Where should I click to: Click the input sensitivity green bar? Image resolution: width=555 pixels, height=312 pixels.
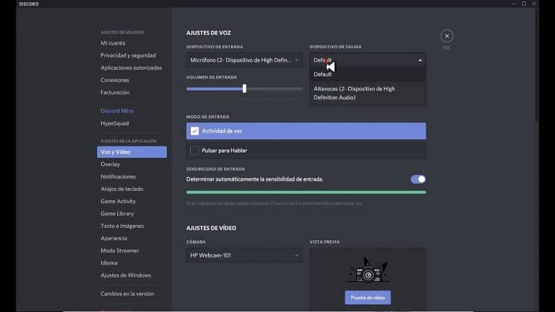click(306, 192)
